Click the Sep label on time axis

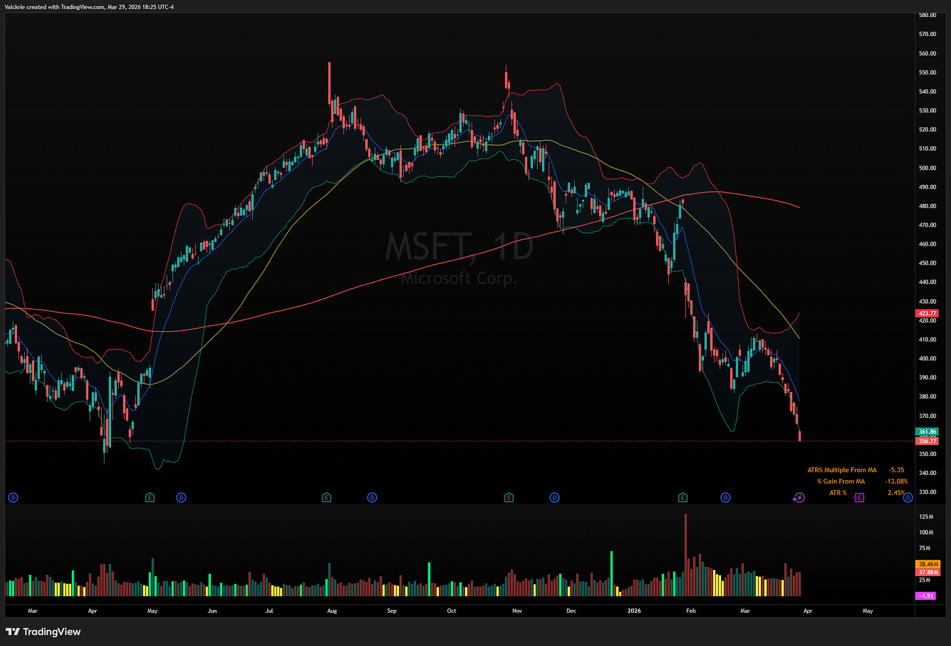pos(391,611)
